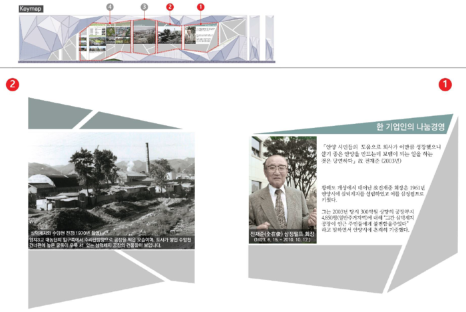Select the gray number 3 keymap marker

pyautogui.click(x=144, y=7)
